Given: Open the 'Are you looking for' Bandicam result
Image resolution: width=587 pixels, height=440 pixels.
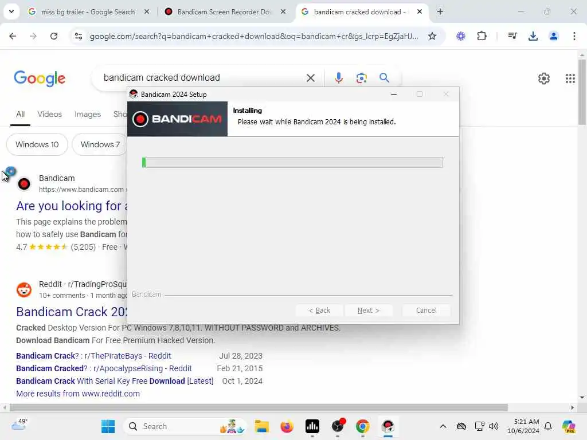Looking at the screenshot, I should click(x=72, y=206).
